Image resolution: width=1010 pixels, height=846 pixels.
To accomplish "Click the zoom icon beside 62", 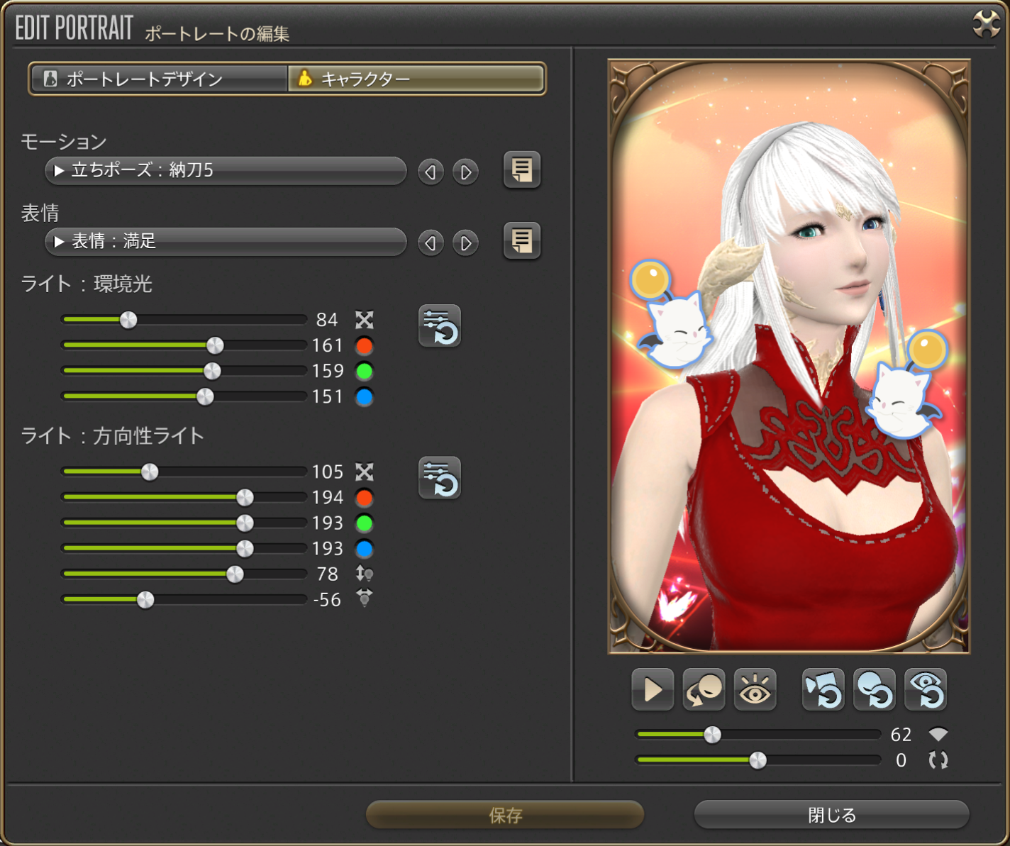I will [938, 735].
